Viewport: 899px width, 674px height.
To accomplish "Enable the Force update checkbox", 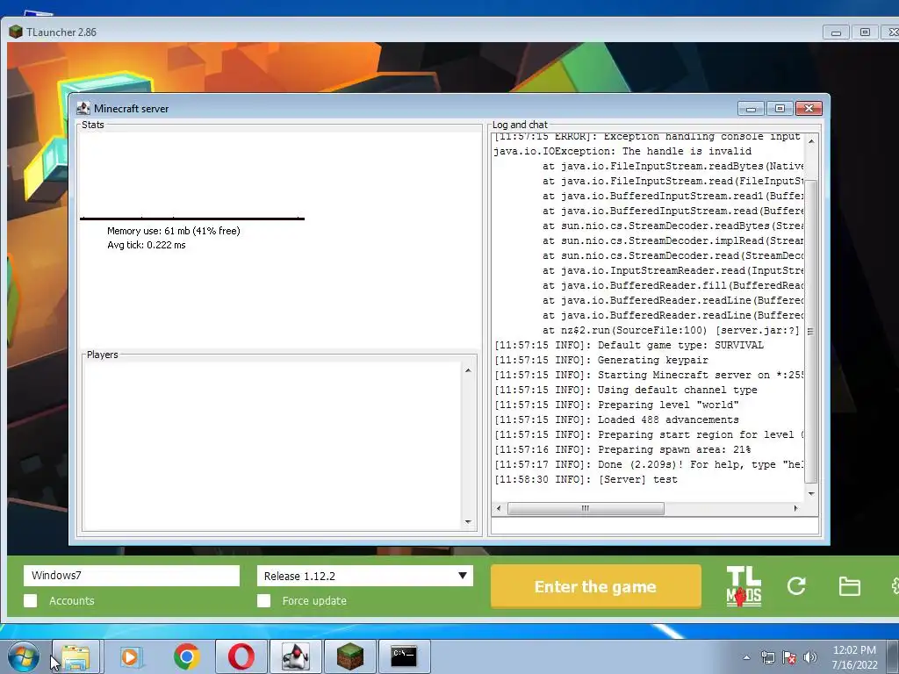I will coord(263,600).
